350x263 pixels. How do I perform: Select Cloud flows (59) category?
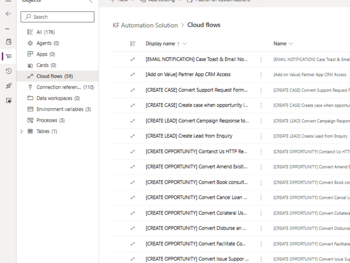point(58,76)
